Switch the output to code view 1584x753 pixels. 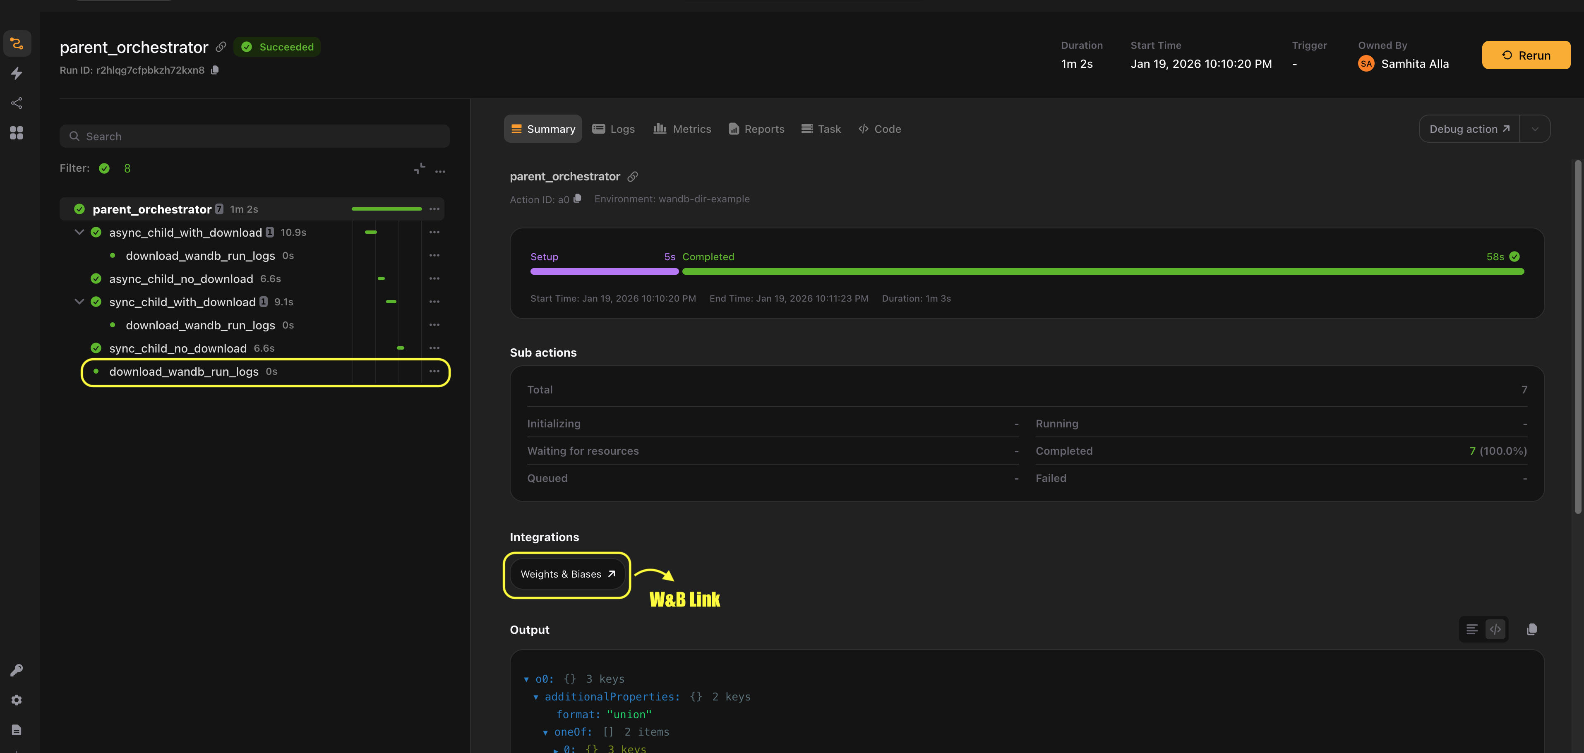[x=1495, y=629]
